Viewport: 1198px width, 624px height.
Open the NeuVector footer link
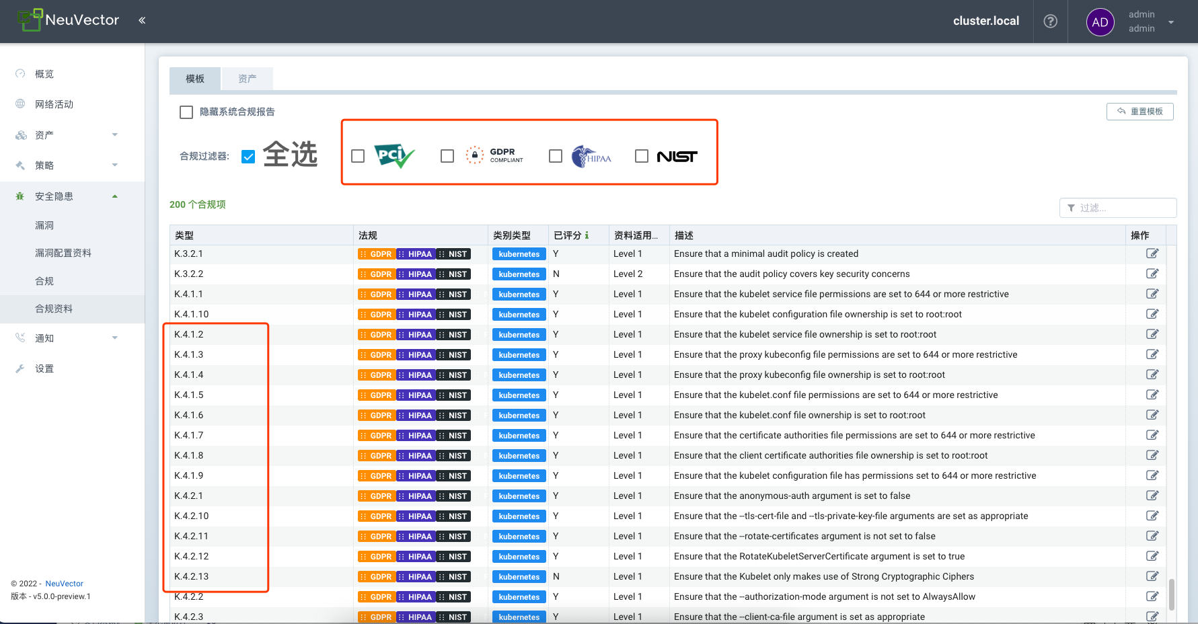pos(64,584)
